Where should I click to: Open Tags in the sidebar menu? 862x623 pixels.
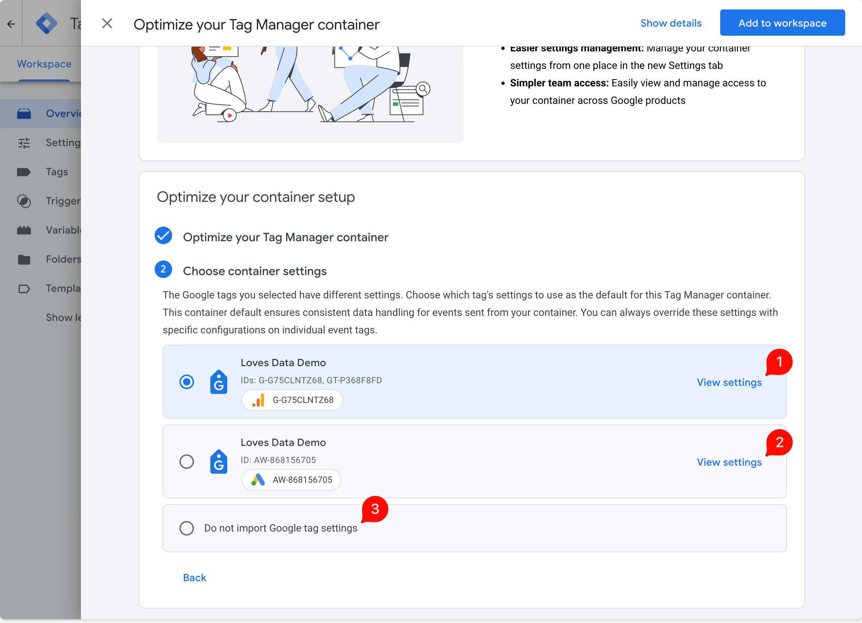click(x=57, y=172)
